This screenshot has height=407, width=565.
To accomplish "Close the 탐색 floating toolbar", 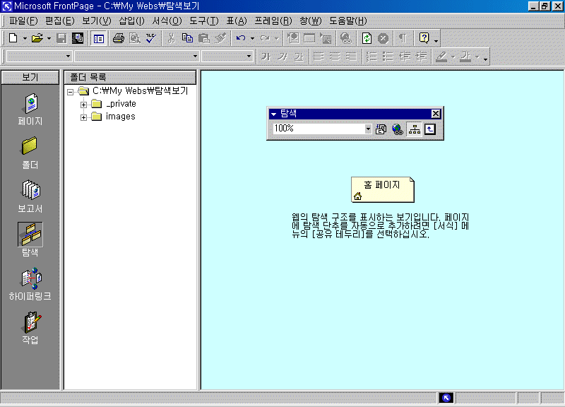I will coord(436,114).
